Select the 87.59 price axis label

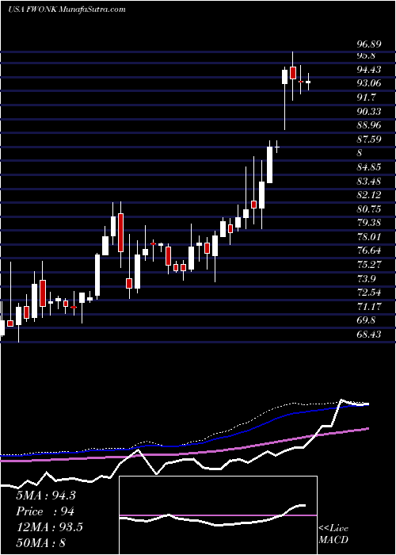(x=369, y=139)
